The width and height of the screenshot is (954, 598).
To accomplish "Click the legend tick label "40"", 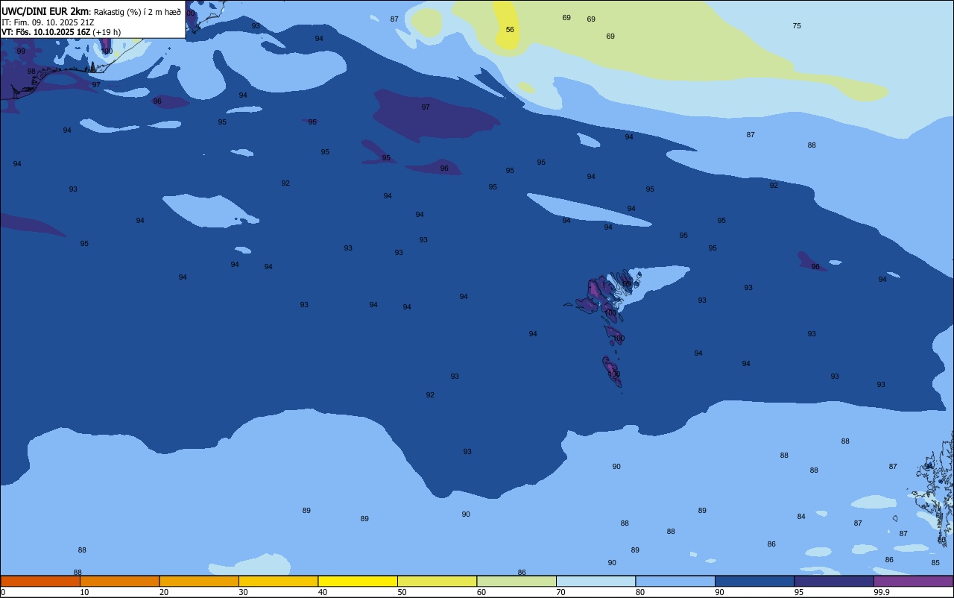I will point(323,592).
